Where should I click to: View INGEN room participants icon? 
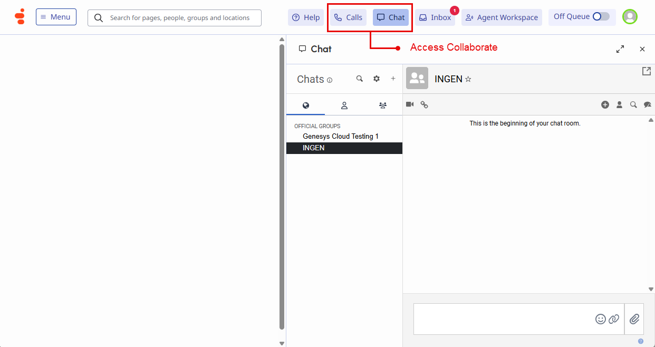tap(620, 105)
